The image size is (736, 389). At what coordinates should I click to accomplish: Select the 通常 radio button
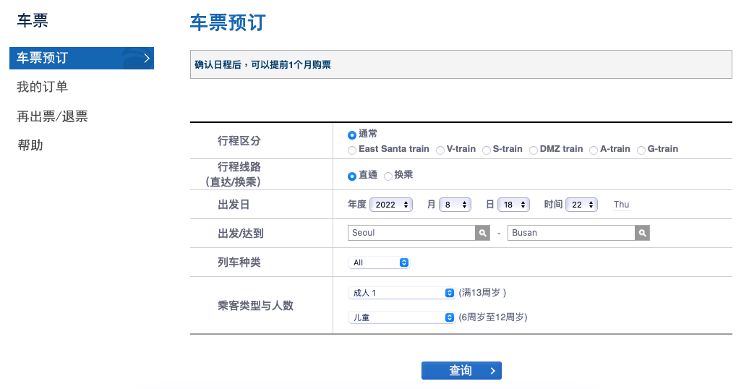click(x=352, y=134)
